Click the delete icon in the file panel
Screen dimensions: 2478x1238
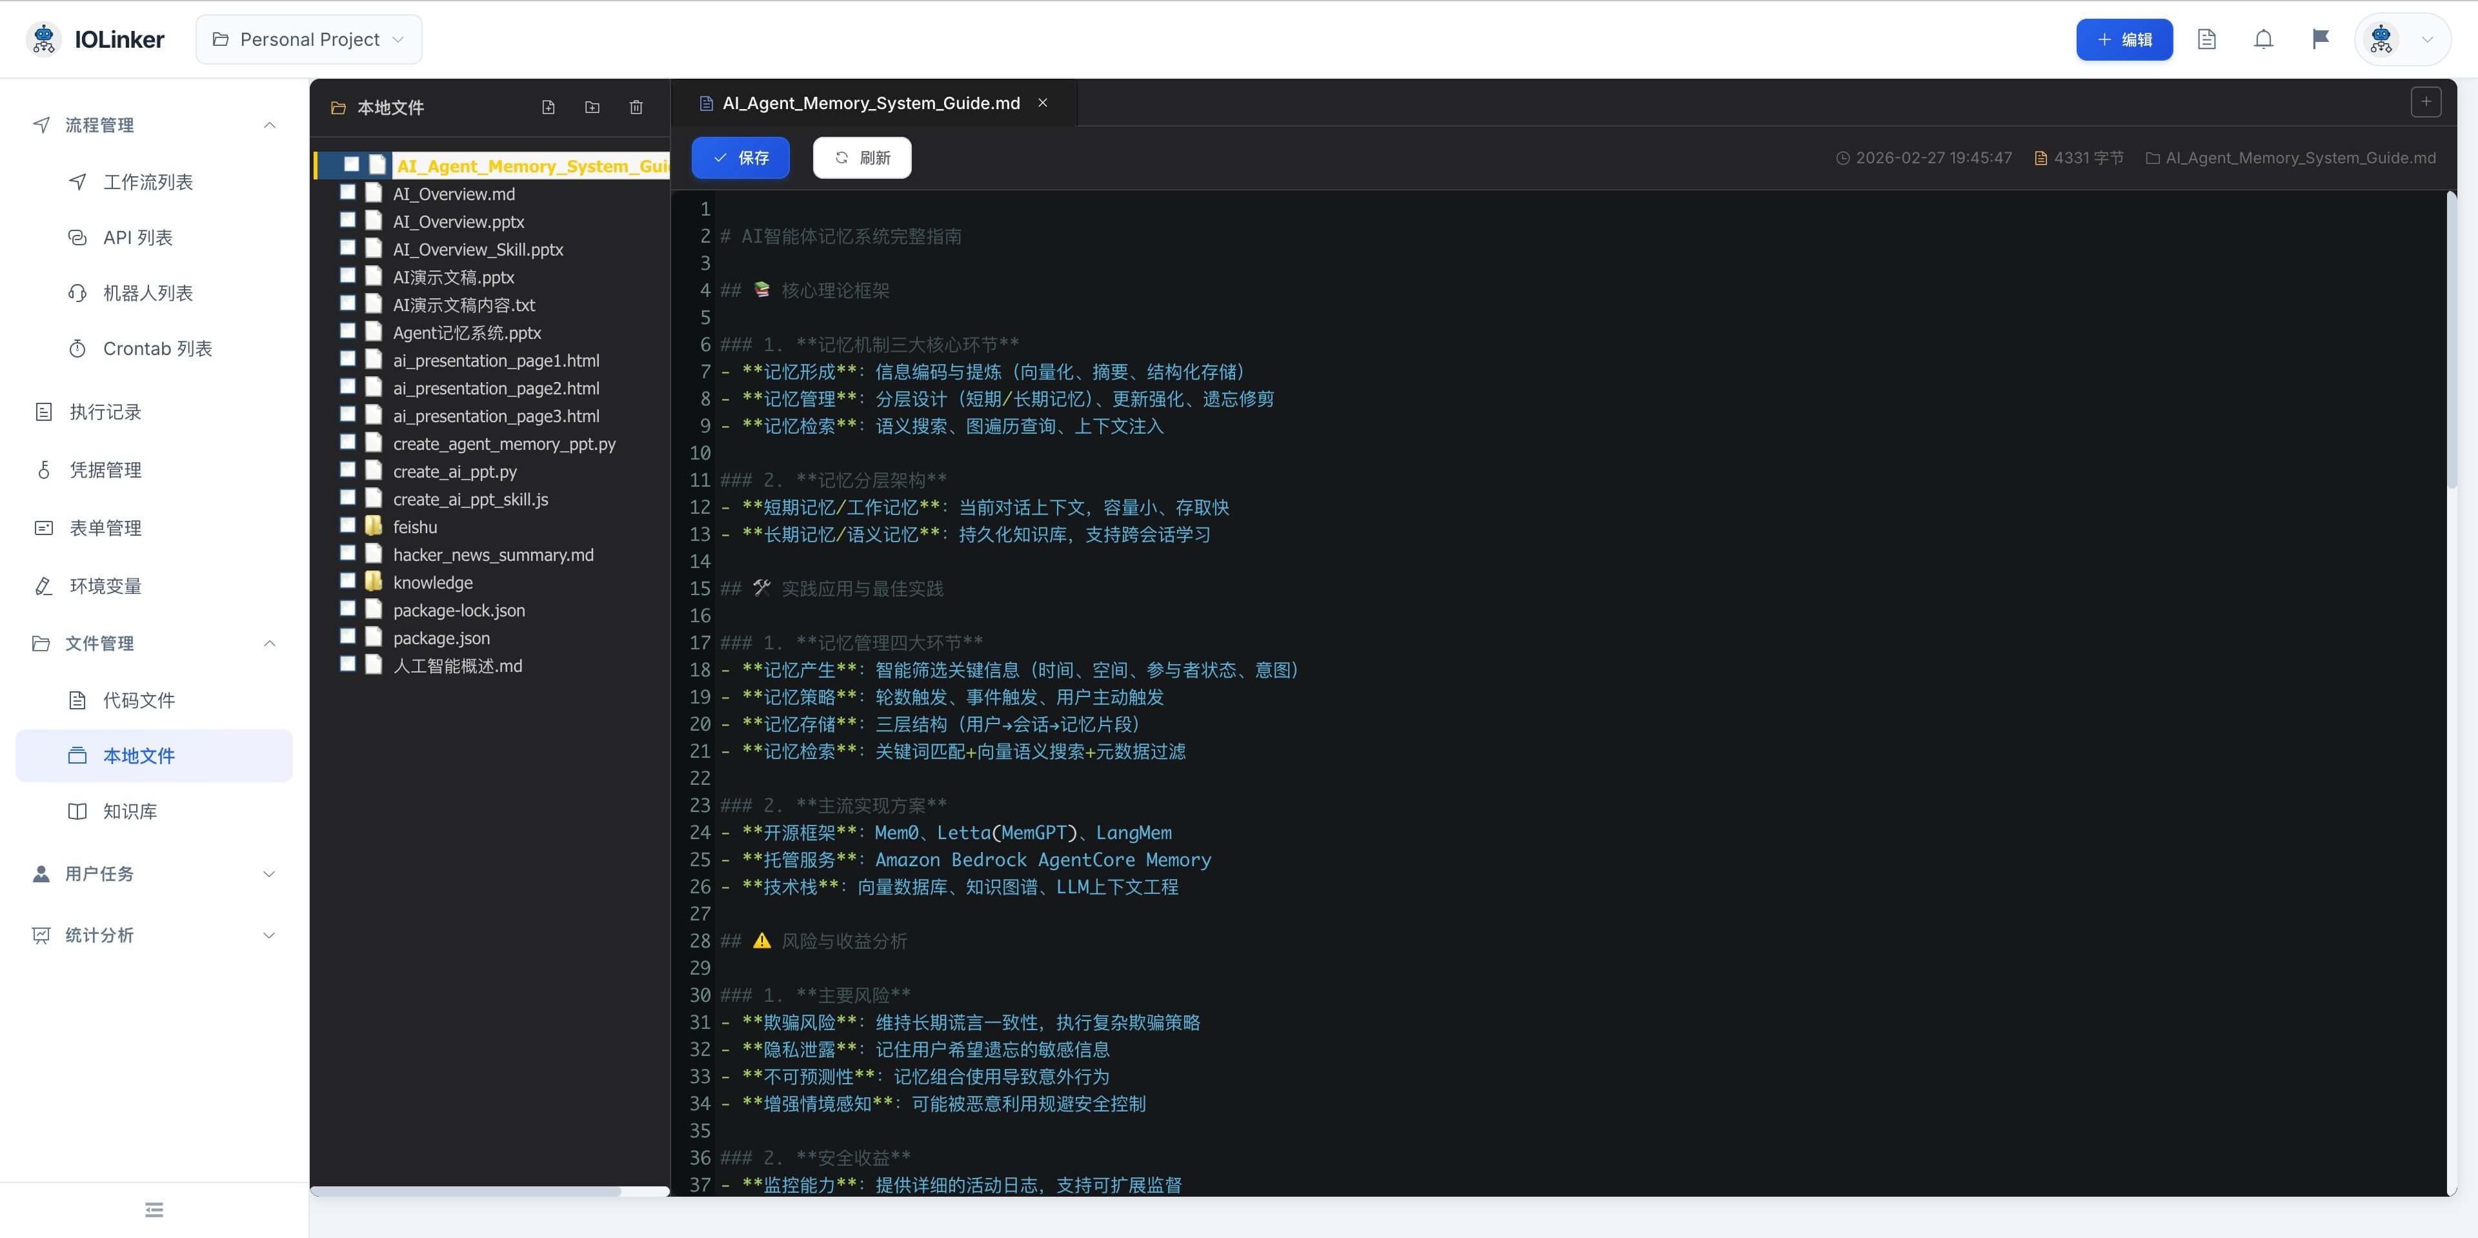click(636, 107)
